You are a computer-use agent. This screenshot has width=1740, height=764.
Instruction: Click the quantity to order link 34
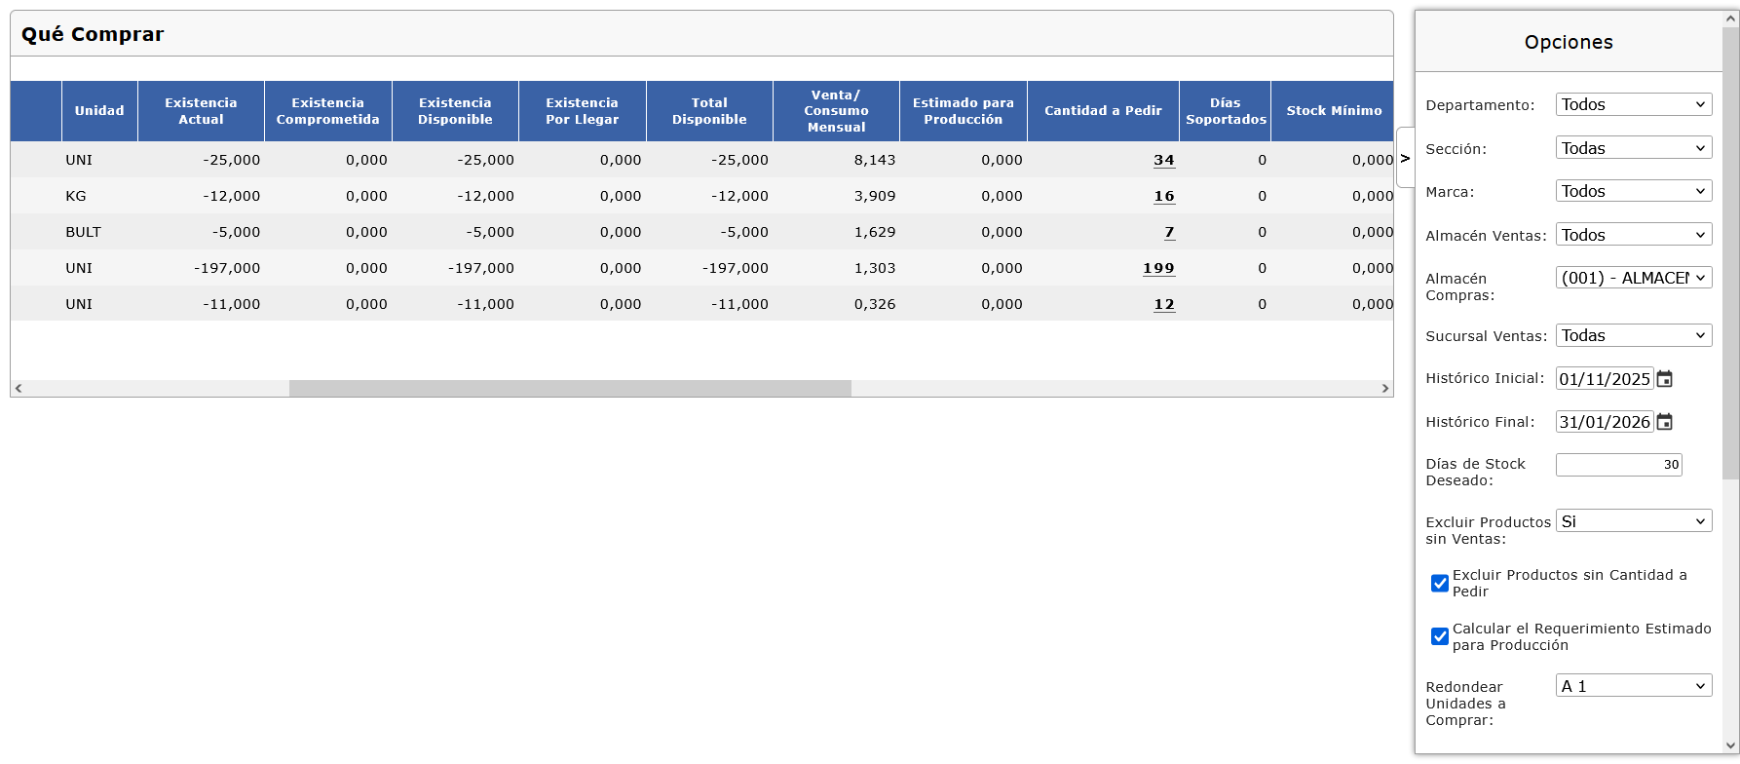click(x=1163, y=160)
